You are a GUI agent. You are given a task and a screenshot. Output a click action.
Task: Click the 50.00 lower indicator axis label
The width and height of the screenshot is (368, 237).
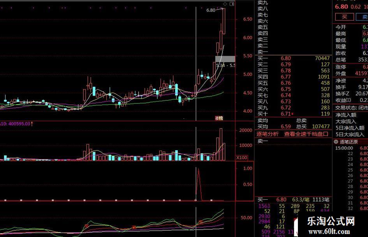coord(247,218)
